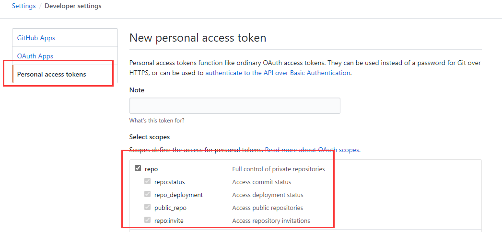Toggle the public_repo checkbox
The width and height of the screenshot is (502, 232).
148,208
